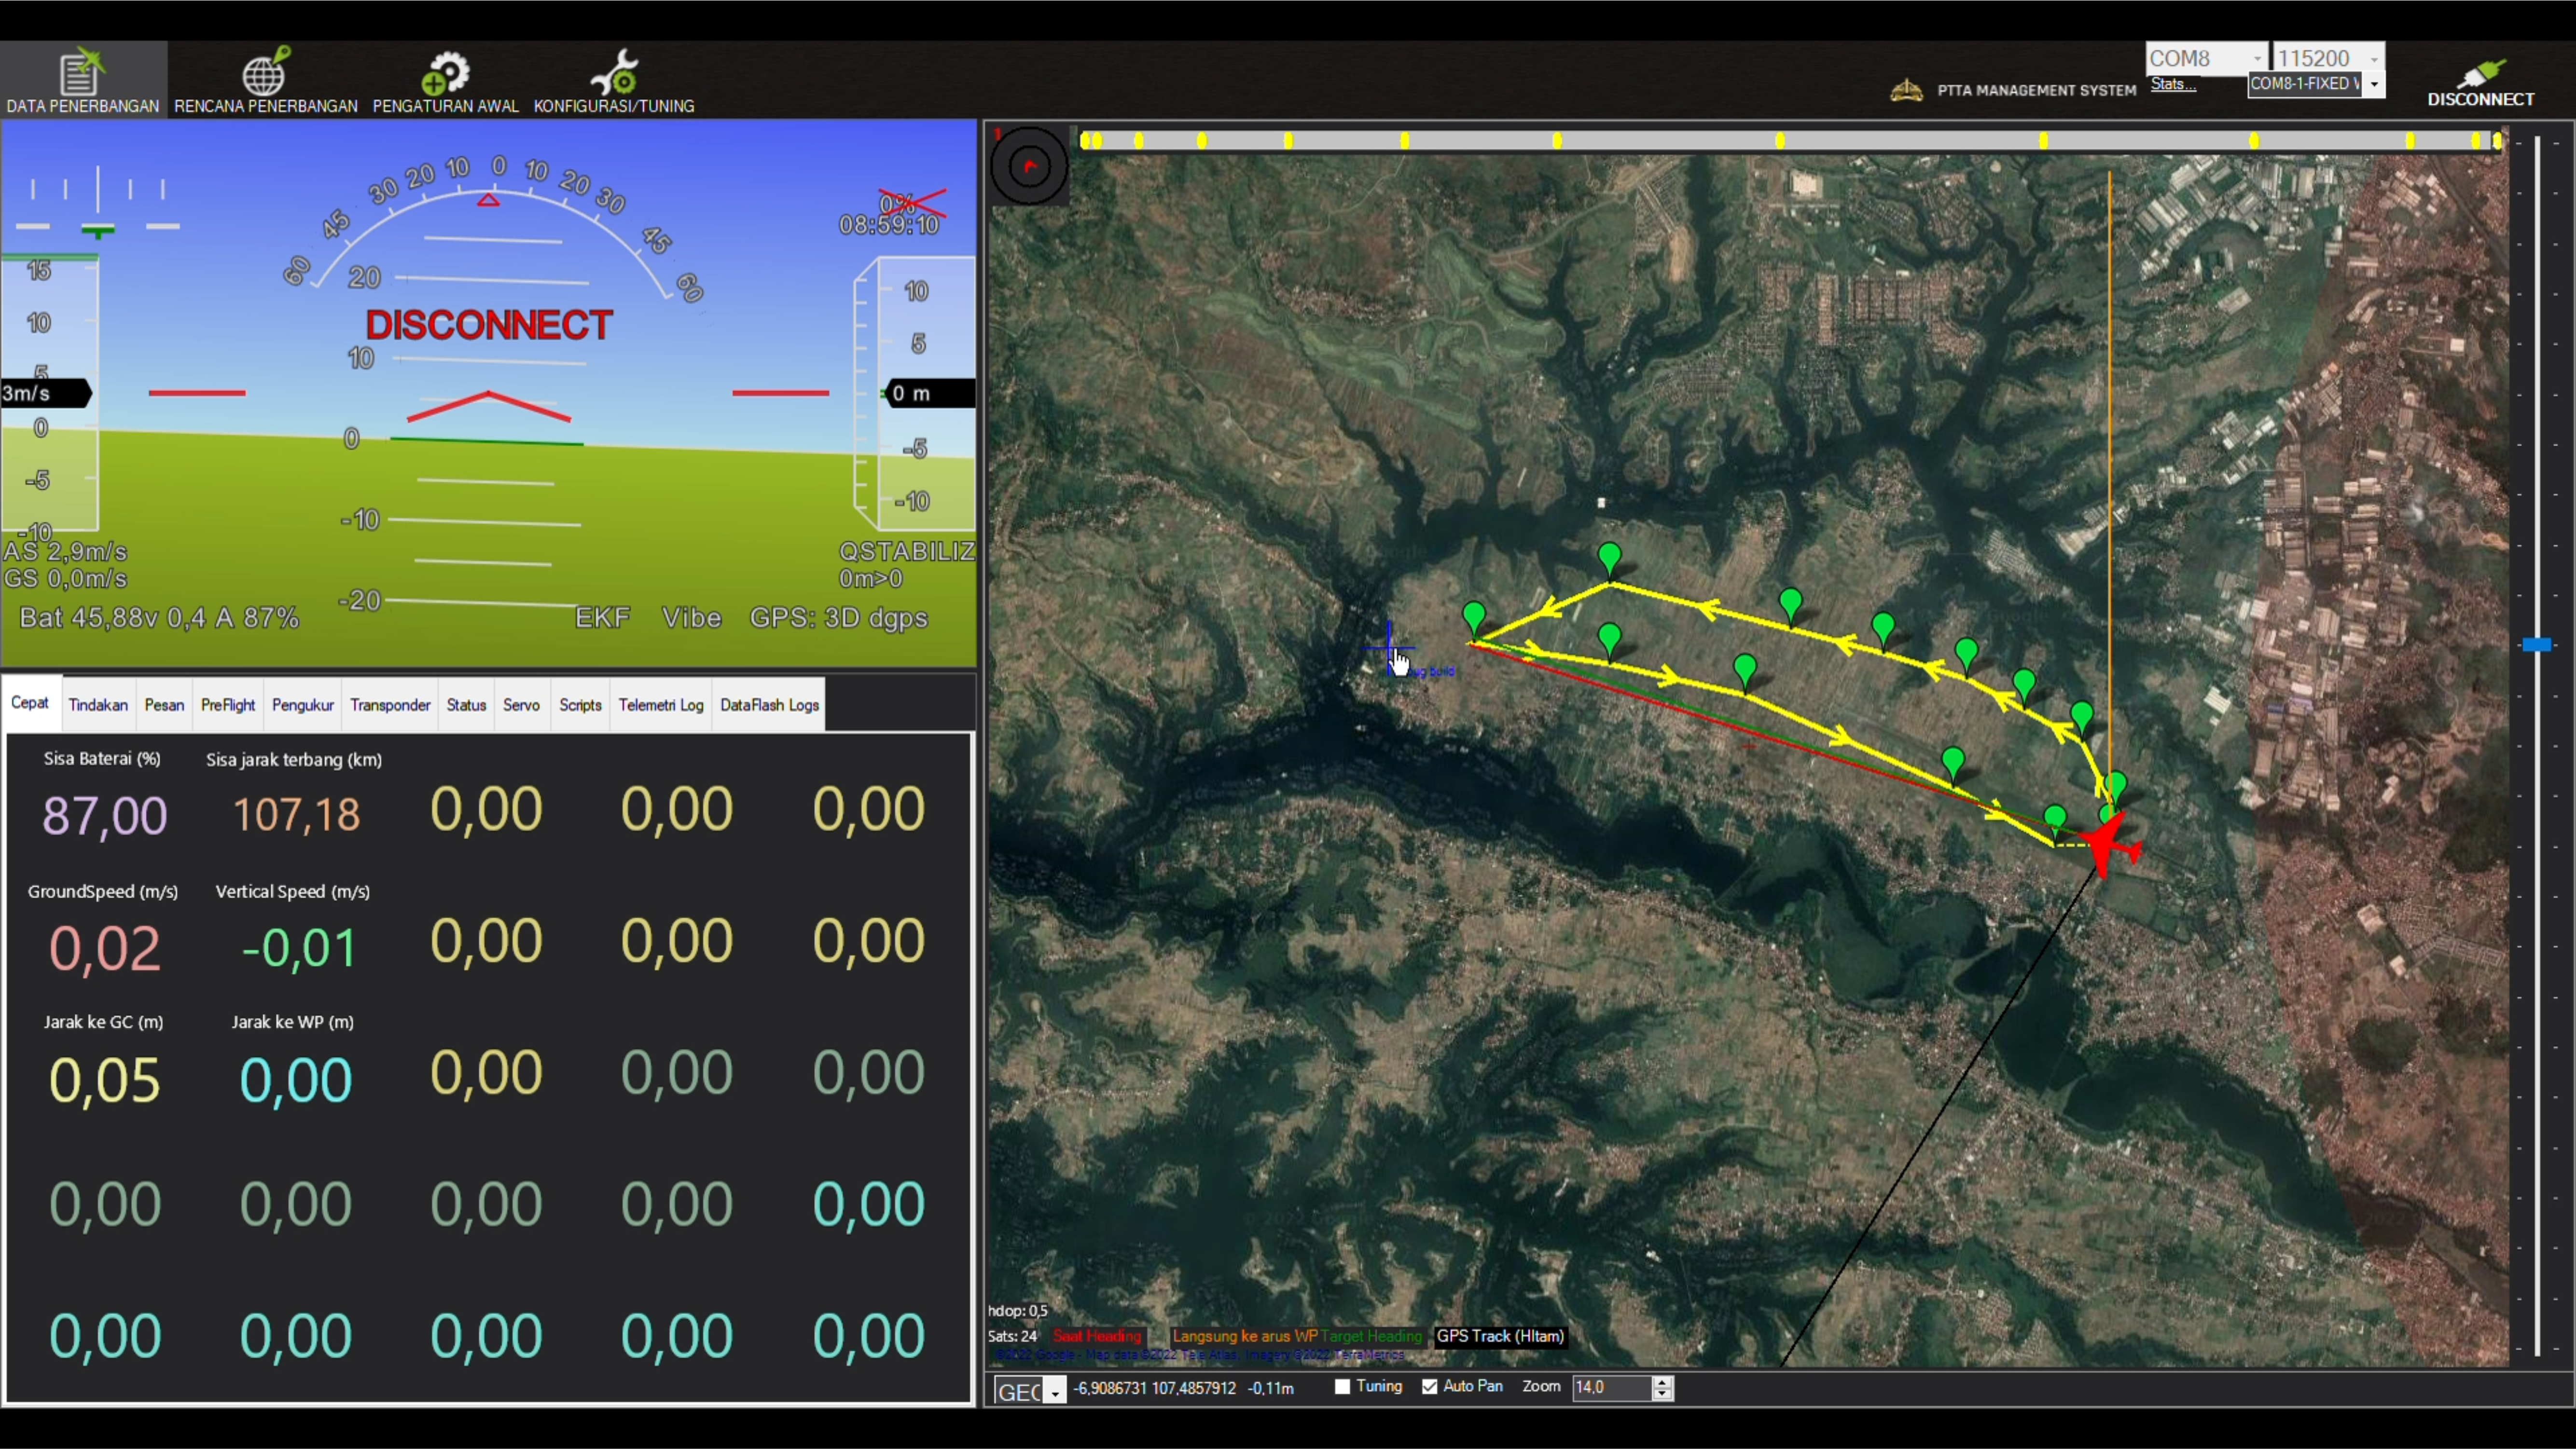Switch to the DataFlash Logs tab

click(x=769, y=705)
